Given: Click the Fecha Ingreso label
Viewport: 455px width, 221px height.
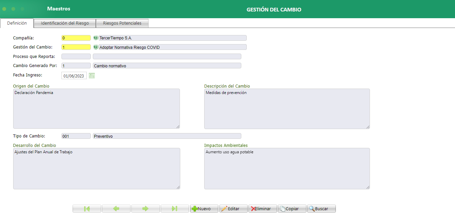Looking at the screenshot, I should pyautogui.click(x=27, y=75).
